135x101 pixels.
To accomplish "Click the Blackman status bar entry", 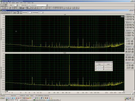I will coord(47,96).
